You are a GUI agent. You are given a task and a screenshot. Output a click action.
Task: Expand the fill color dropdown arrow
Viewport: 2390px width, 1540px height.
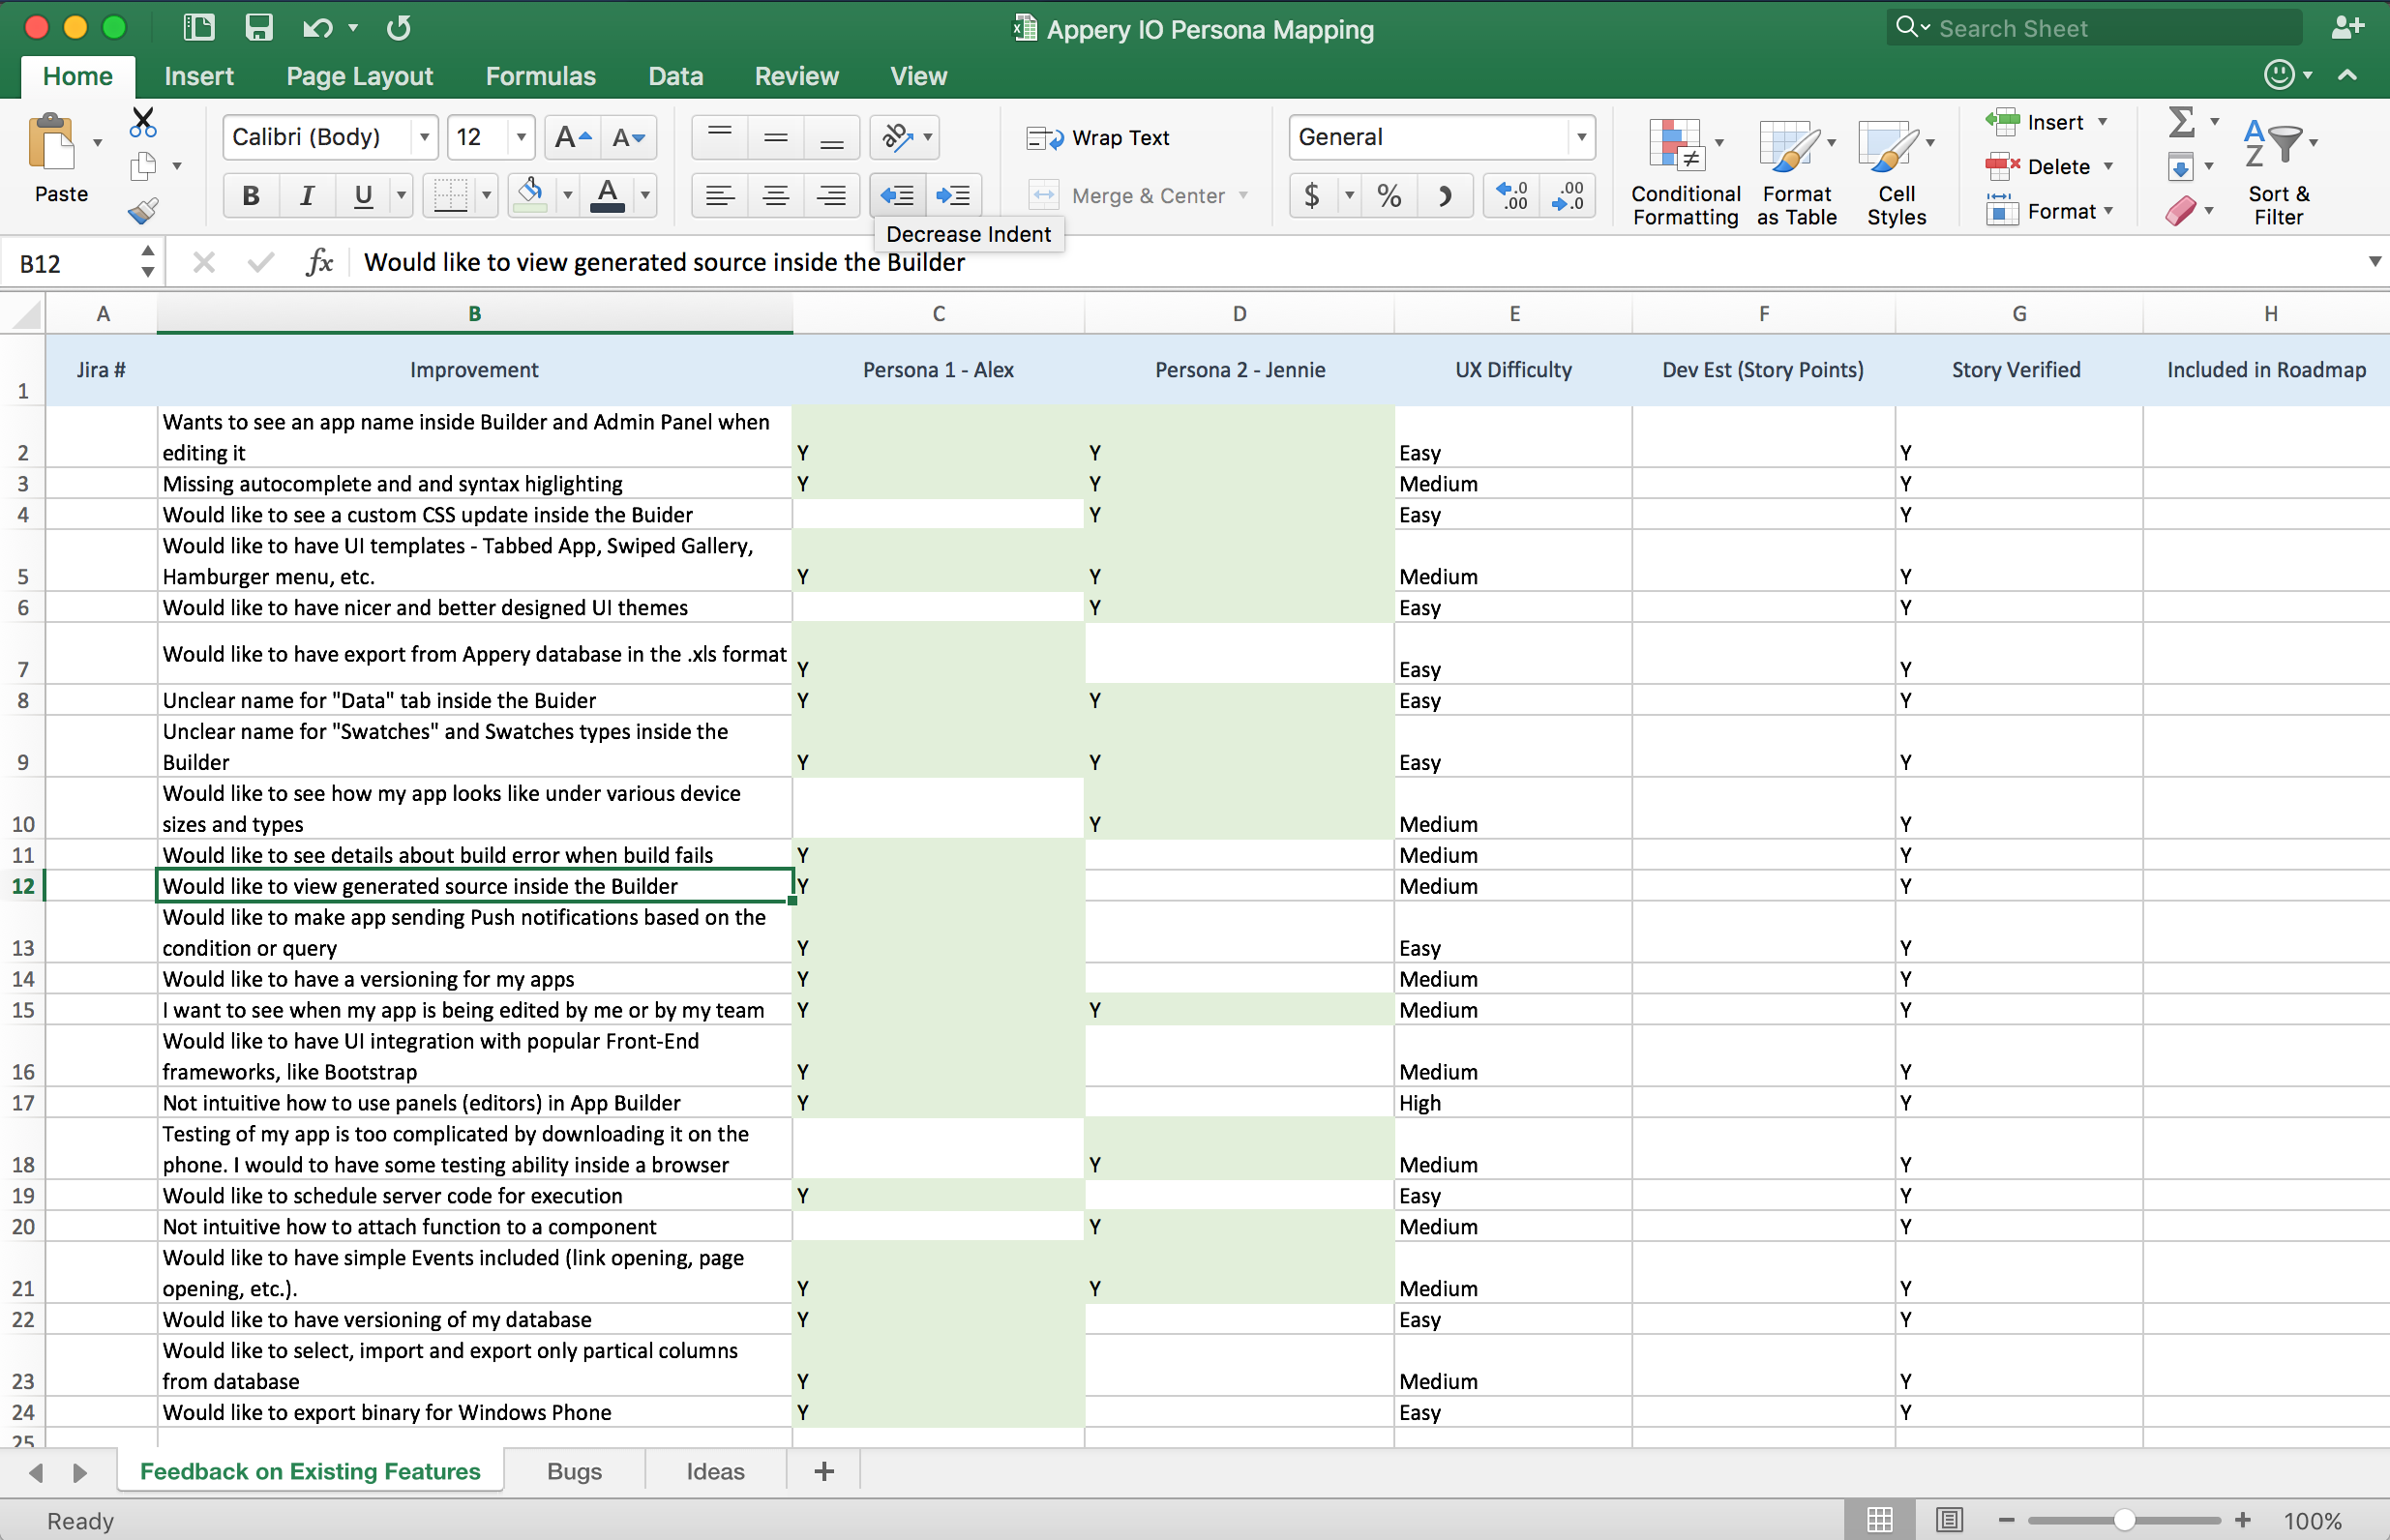[x=567, y=195]
